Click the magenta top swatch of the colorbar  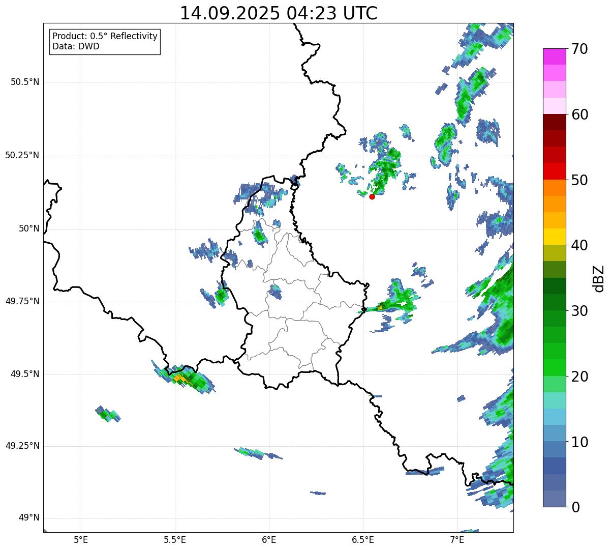coord(555,56)
